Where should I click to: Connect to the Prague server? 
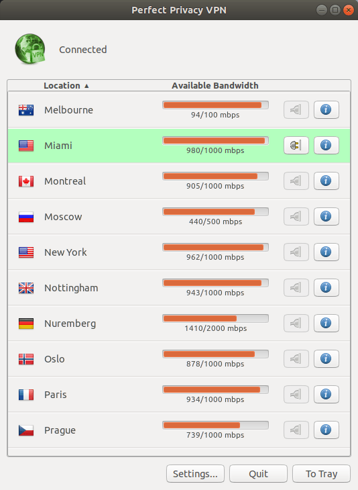coord(296,430)
